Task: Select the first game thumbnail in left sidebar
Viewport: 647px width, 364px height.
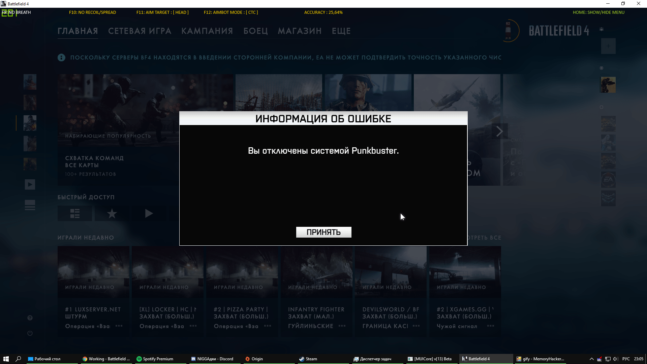Action: click(x=30, y=82)
